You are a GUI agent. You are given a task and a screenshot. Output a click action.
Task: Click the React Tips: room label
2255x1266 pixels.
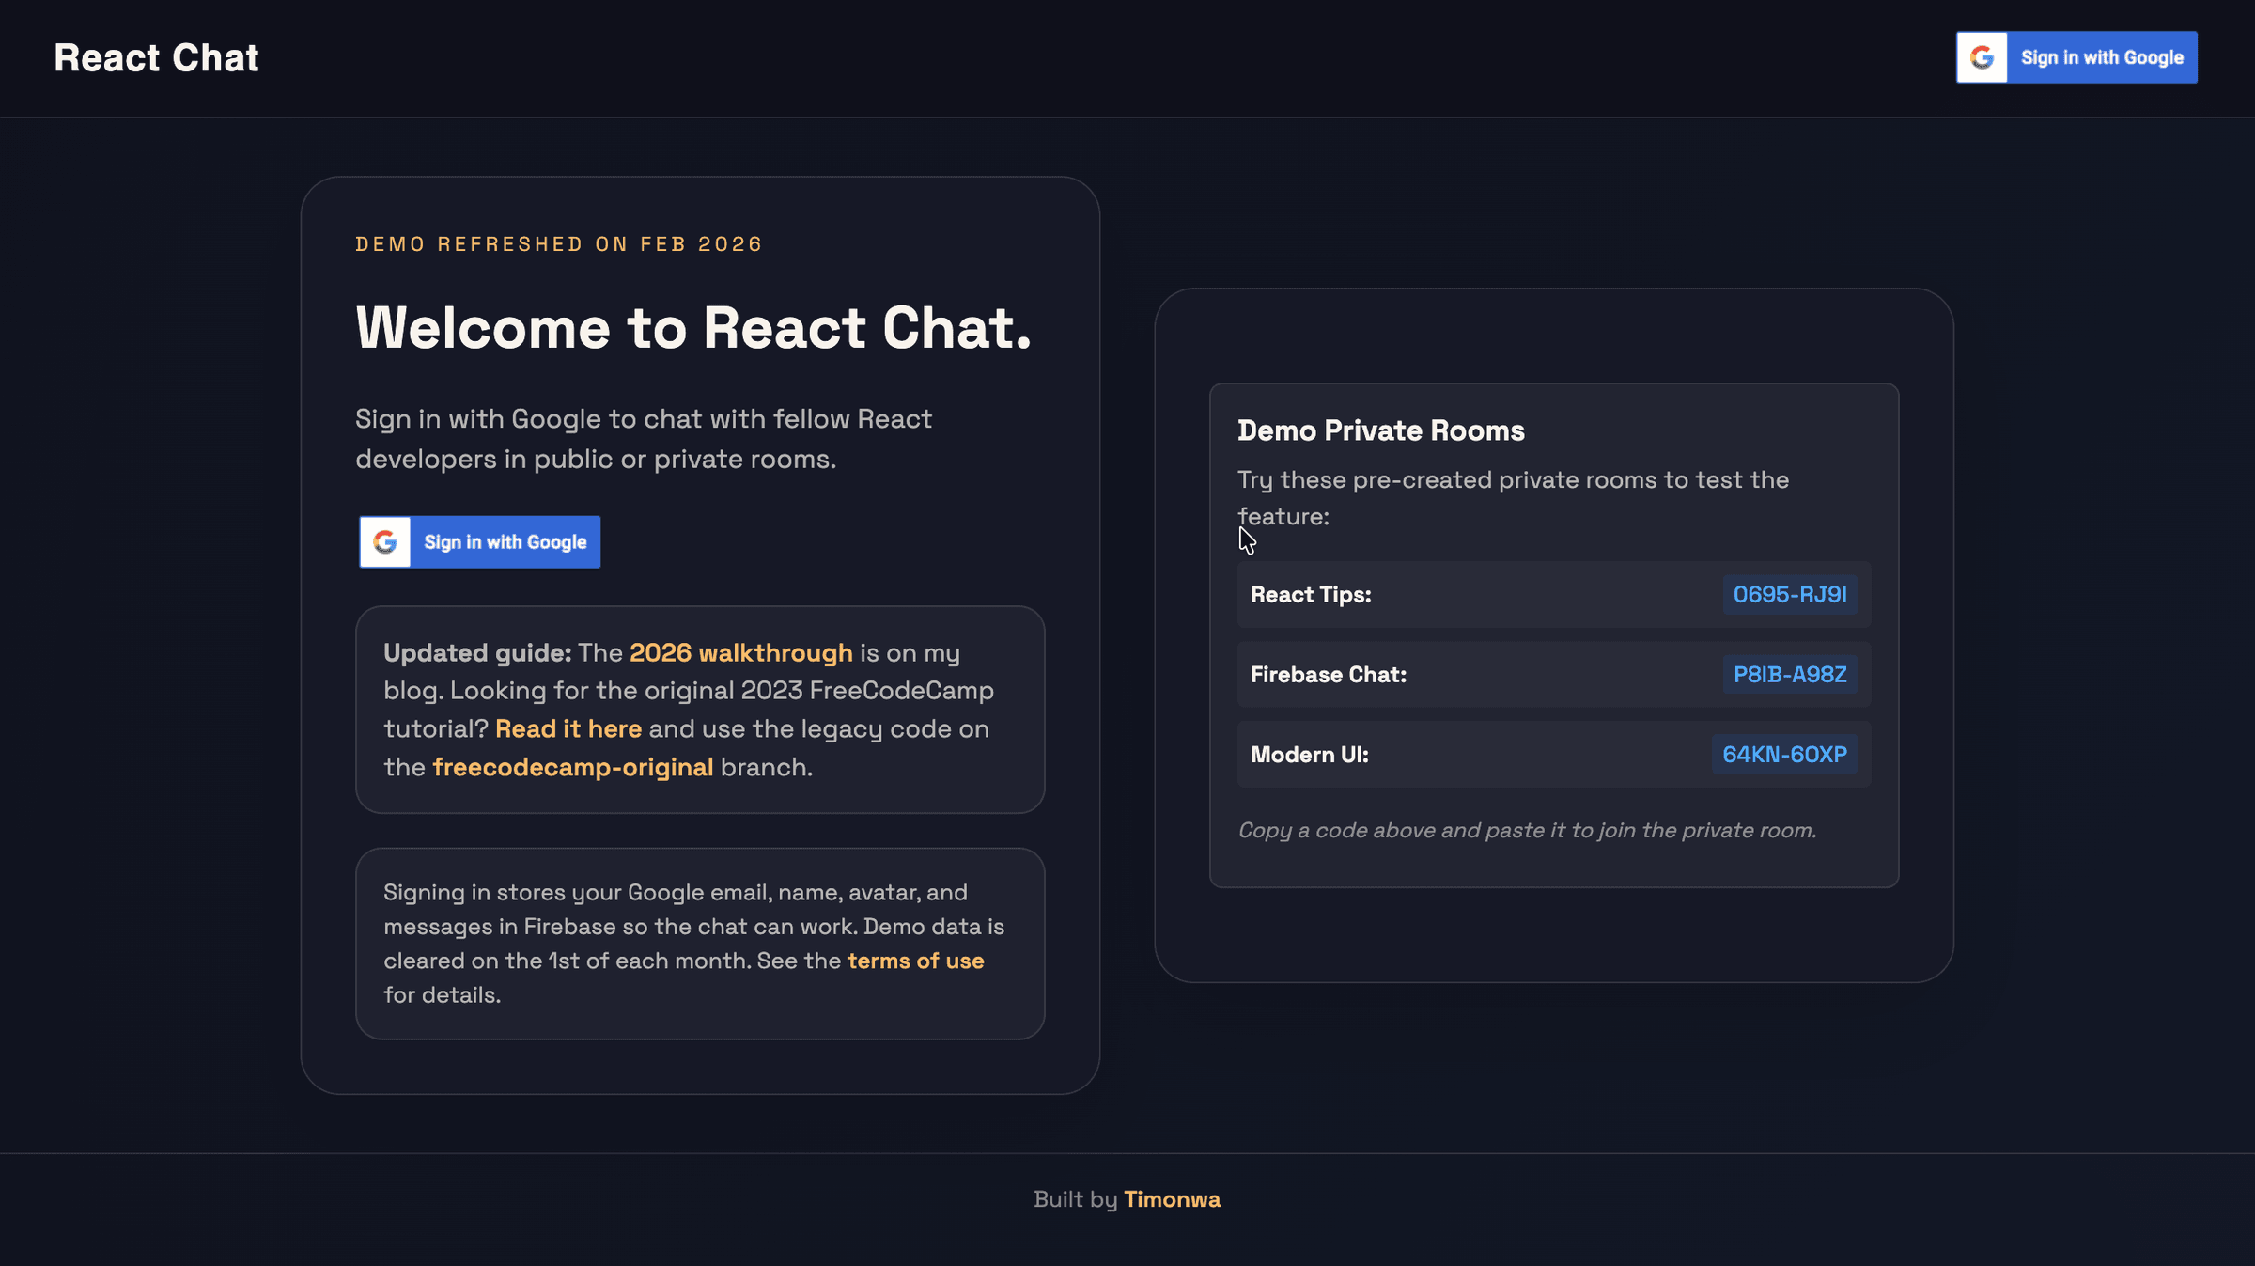pyautogui.click(x=1311, y=595)
